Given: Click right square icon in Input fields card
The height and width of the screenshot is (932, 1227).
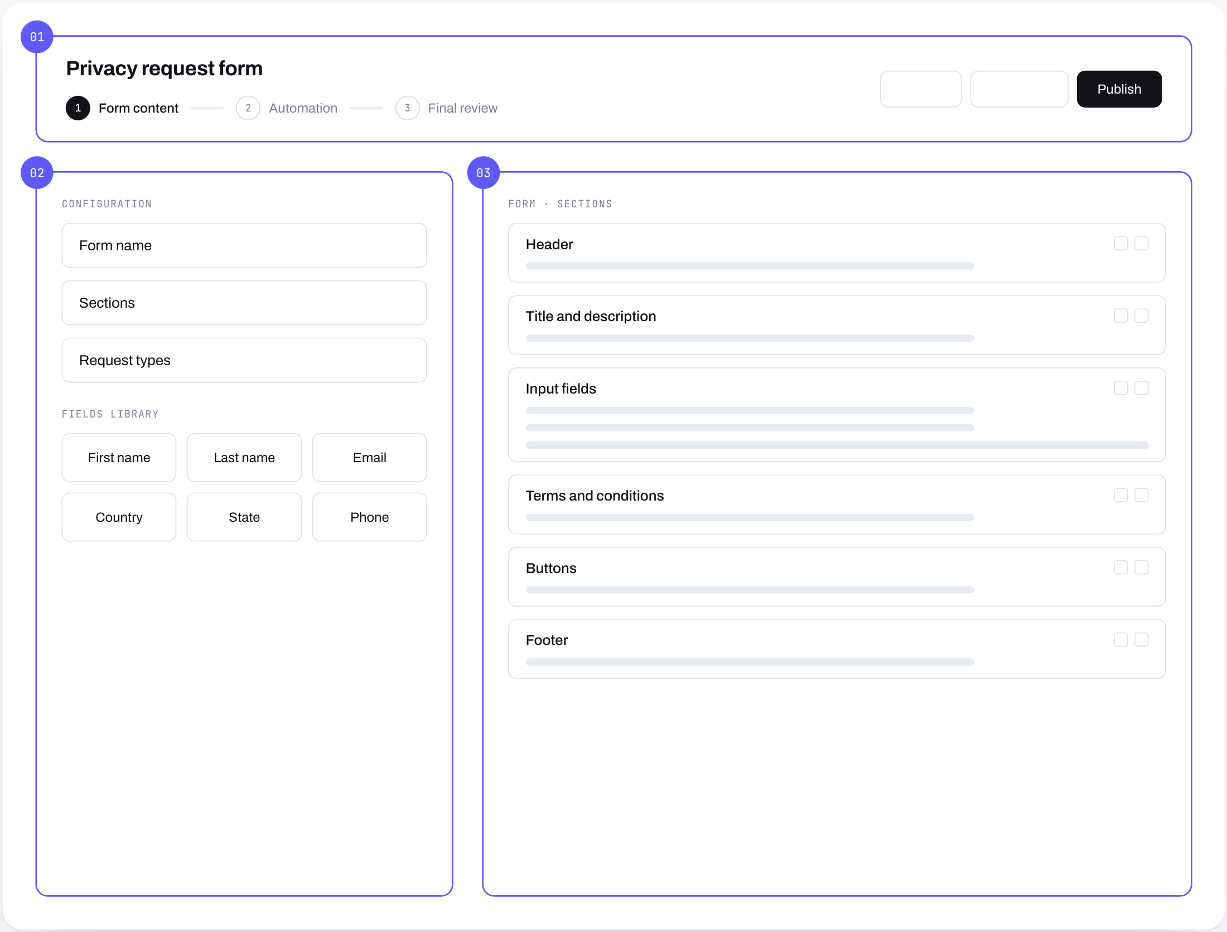Looking at the screenshot, I should pyautogui.click(x=1142, y=388).
